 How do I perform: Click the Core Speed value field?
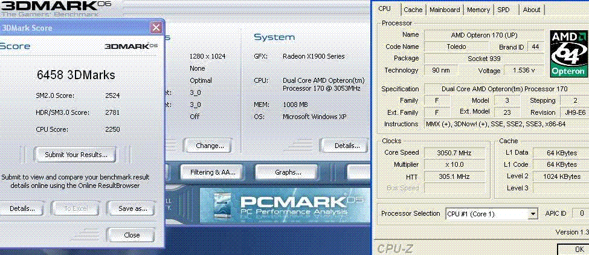pyautogui.click(x=454, y=153)
